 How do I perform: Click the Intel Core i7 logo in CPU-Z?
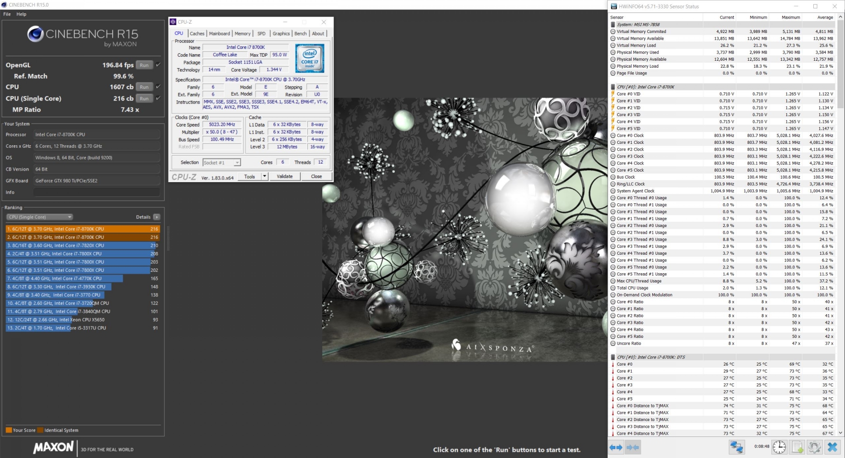coord(309,58)
